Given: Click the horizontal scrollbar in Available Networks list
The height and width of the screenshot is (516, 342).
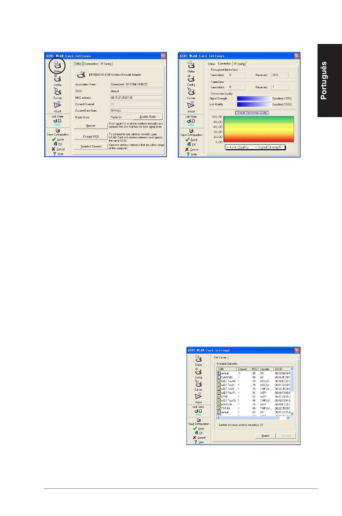Looking at the screenshot, I should click(x=253, y=417).
